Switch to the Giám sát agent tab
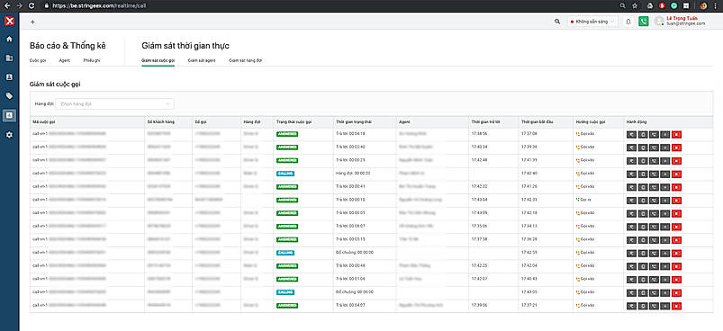The width and height of the screenshot is (723, 331). [202, 60]
